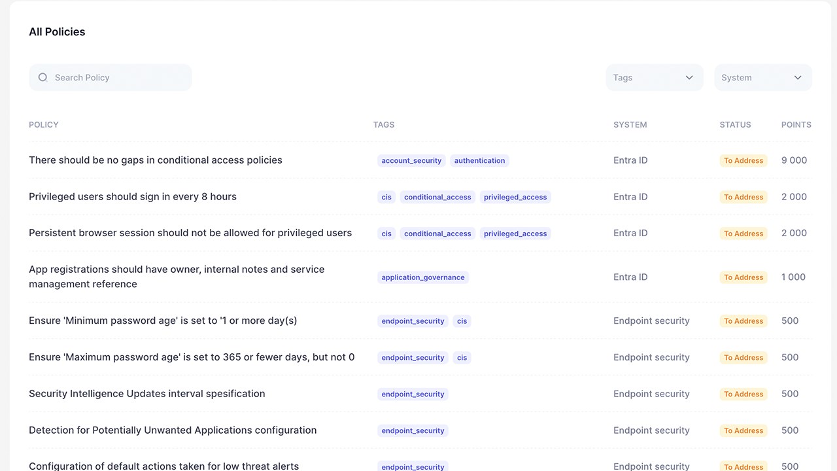Image resolution: width=837 pixels, height=471 pixels.
Task: Click the System dropdown chevron arrow
Action: (x=798, y=77)
